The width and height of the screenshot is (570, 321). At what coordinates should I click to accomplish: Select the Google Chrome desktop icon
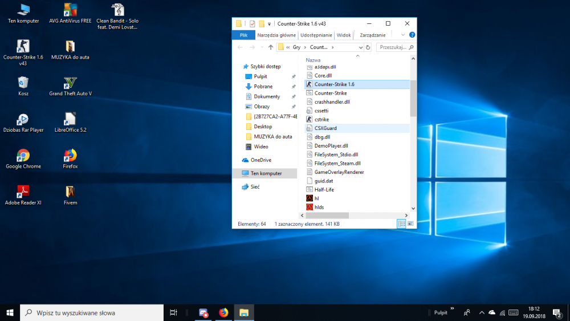pyautogui.click(x=23, y=156)
